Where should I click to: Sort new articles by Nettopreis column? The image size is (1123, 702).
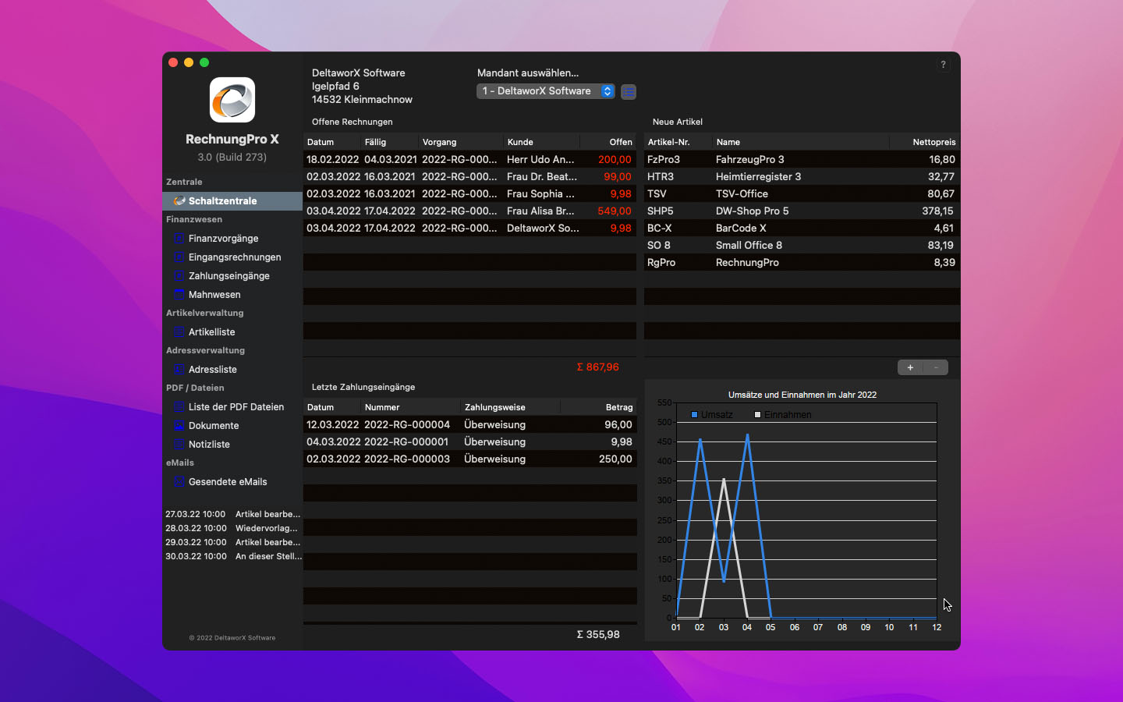coord(924,142)
